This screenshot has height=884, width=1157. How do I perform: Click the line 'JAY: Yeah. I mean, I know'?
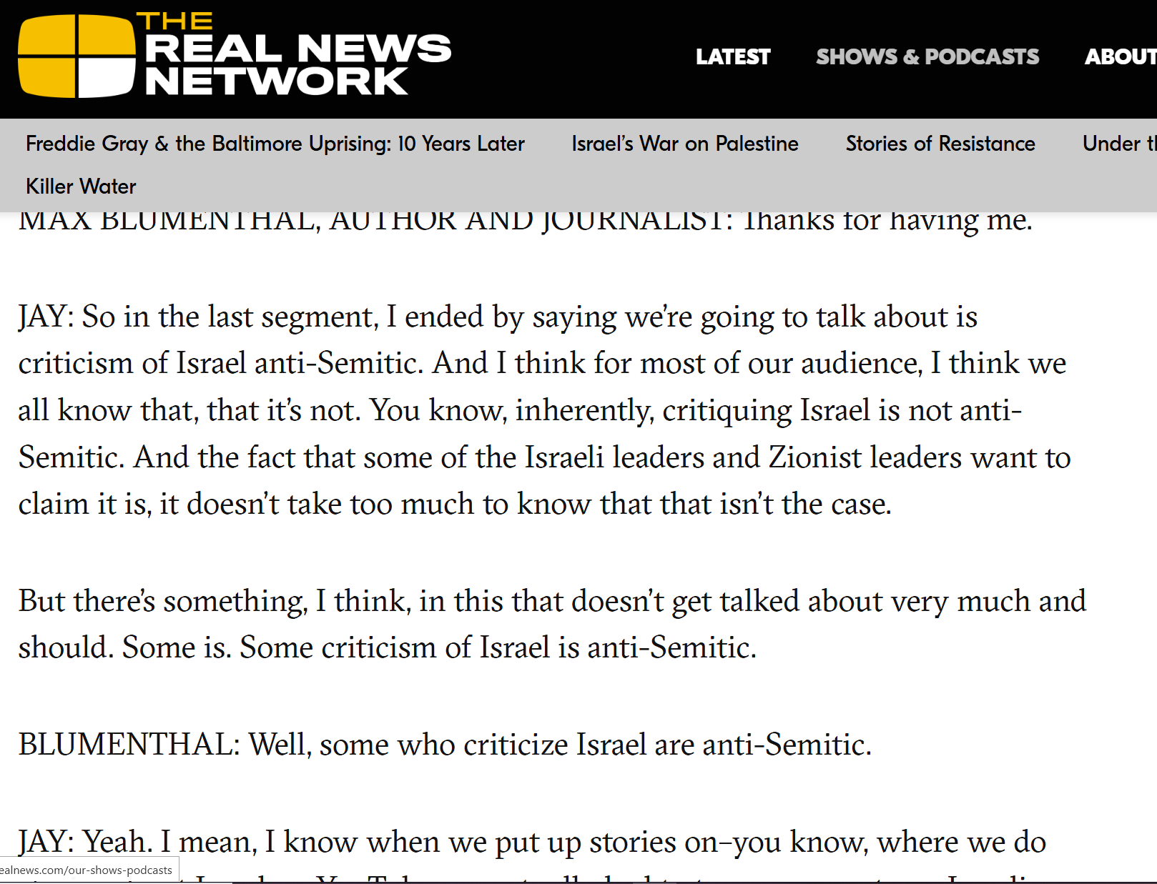click(x=532, y=842)
